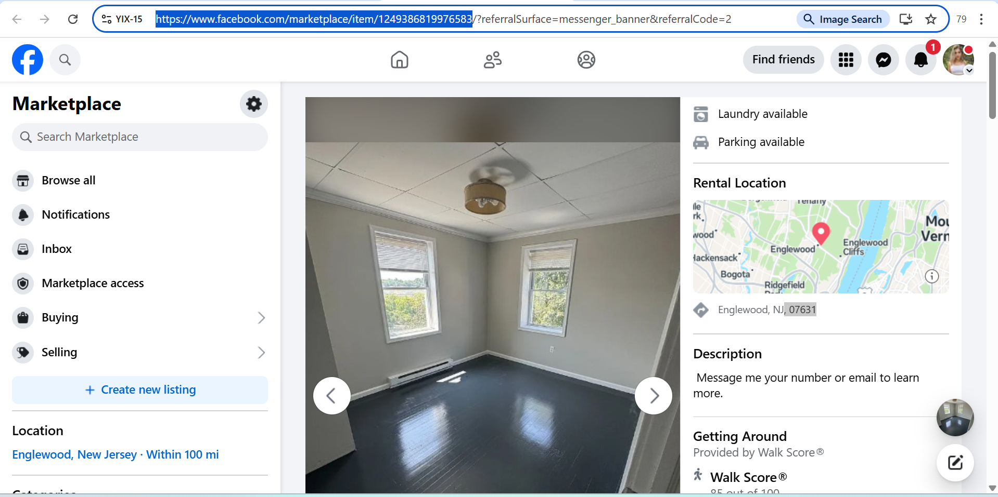Screen dimensions: 998x497
Task: View site information icon in address bar
Action: tap(107, 19)
